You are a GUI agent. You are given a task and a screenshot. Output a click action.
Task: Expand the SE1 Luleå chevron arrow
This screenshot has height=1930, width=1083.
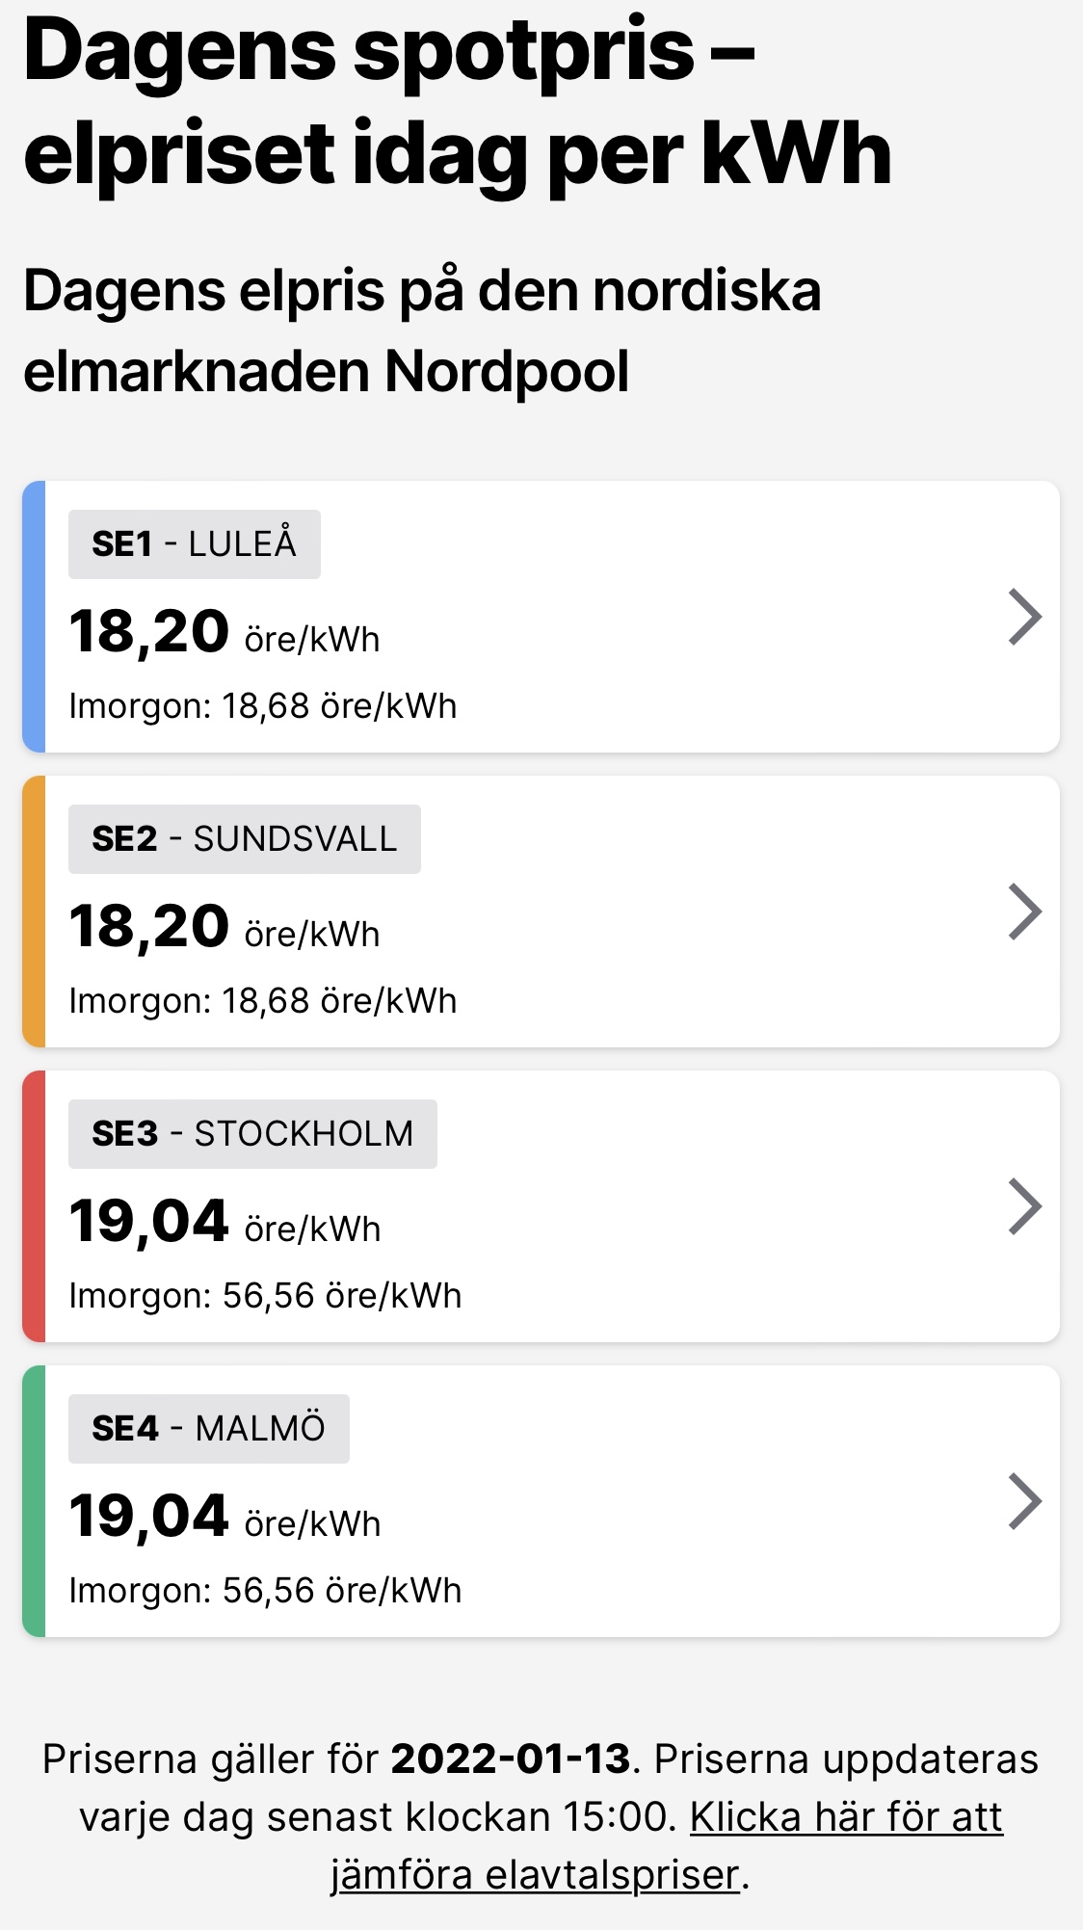1024,617
